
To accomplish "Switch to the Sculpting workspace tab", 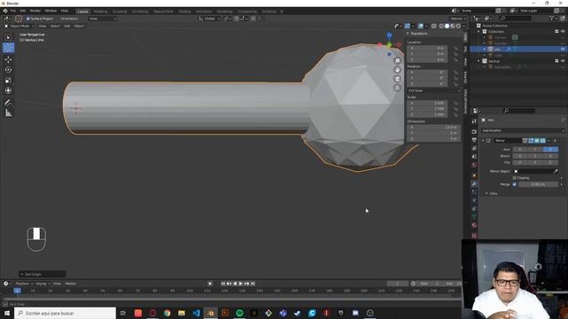I will (x=120, y=12).
